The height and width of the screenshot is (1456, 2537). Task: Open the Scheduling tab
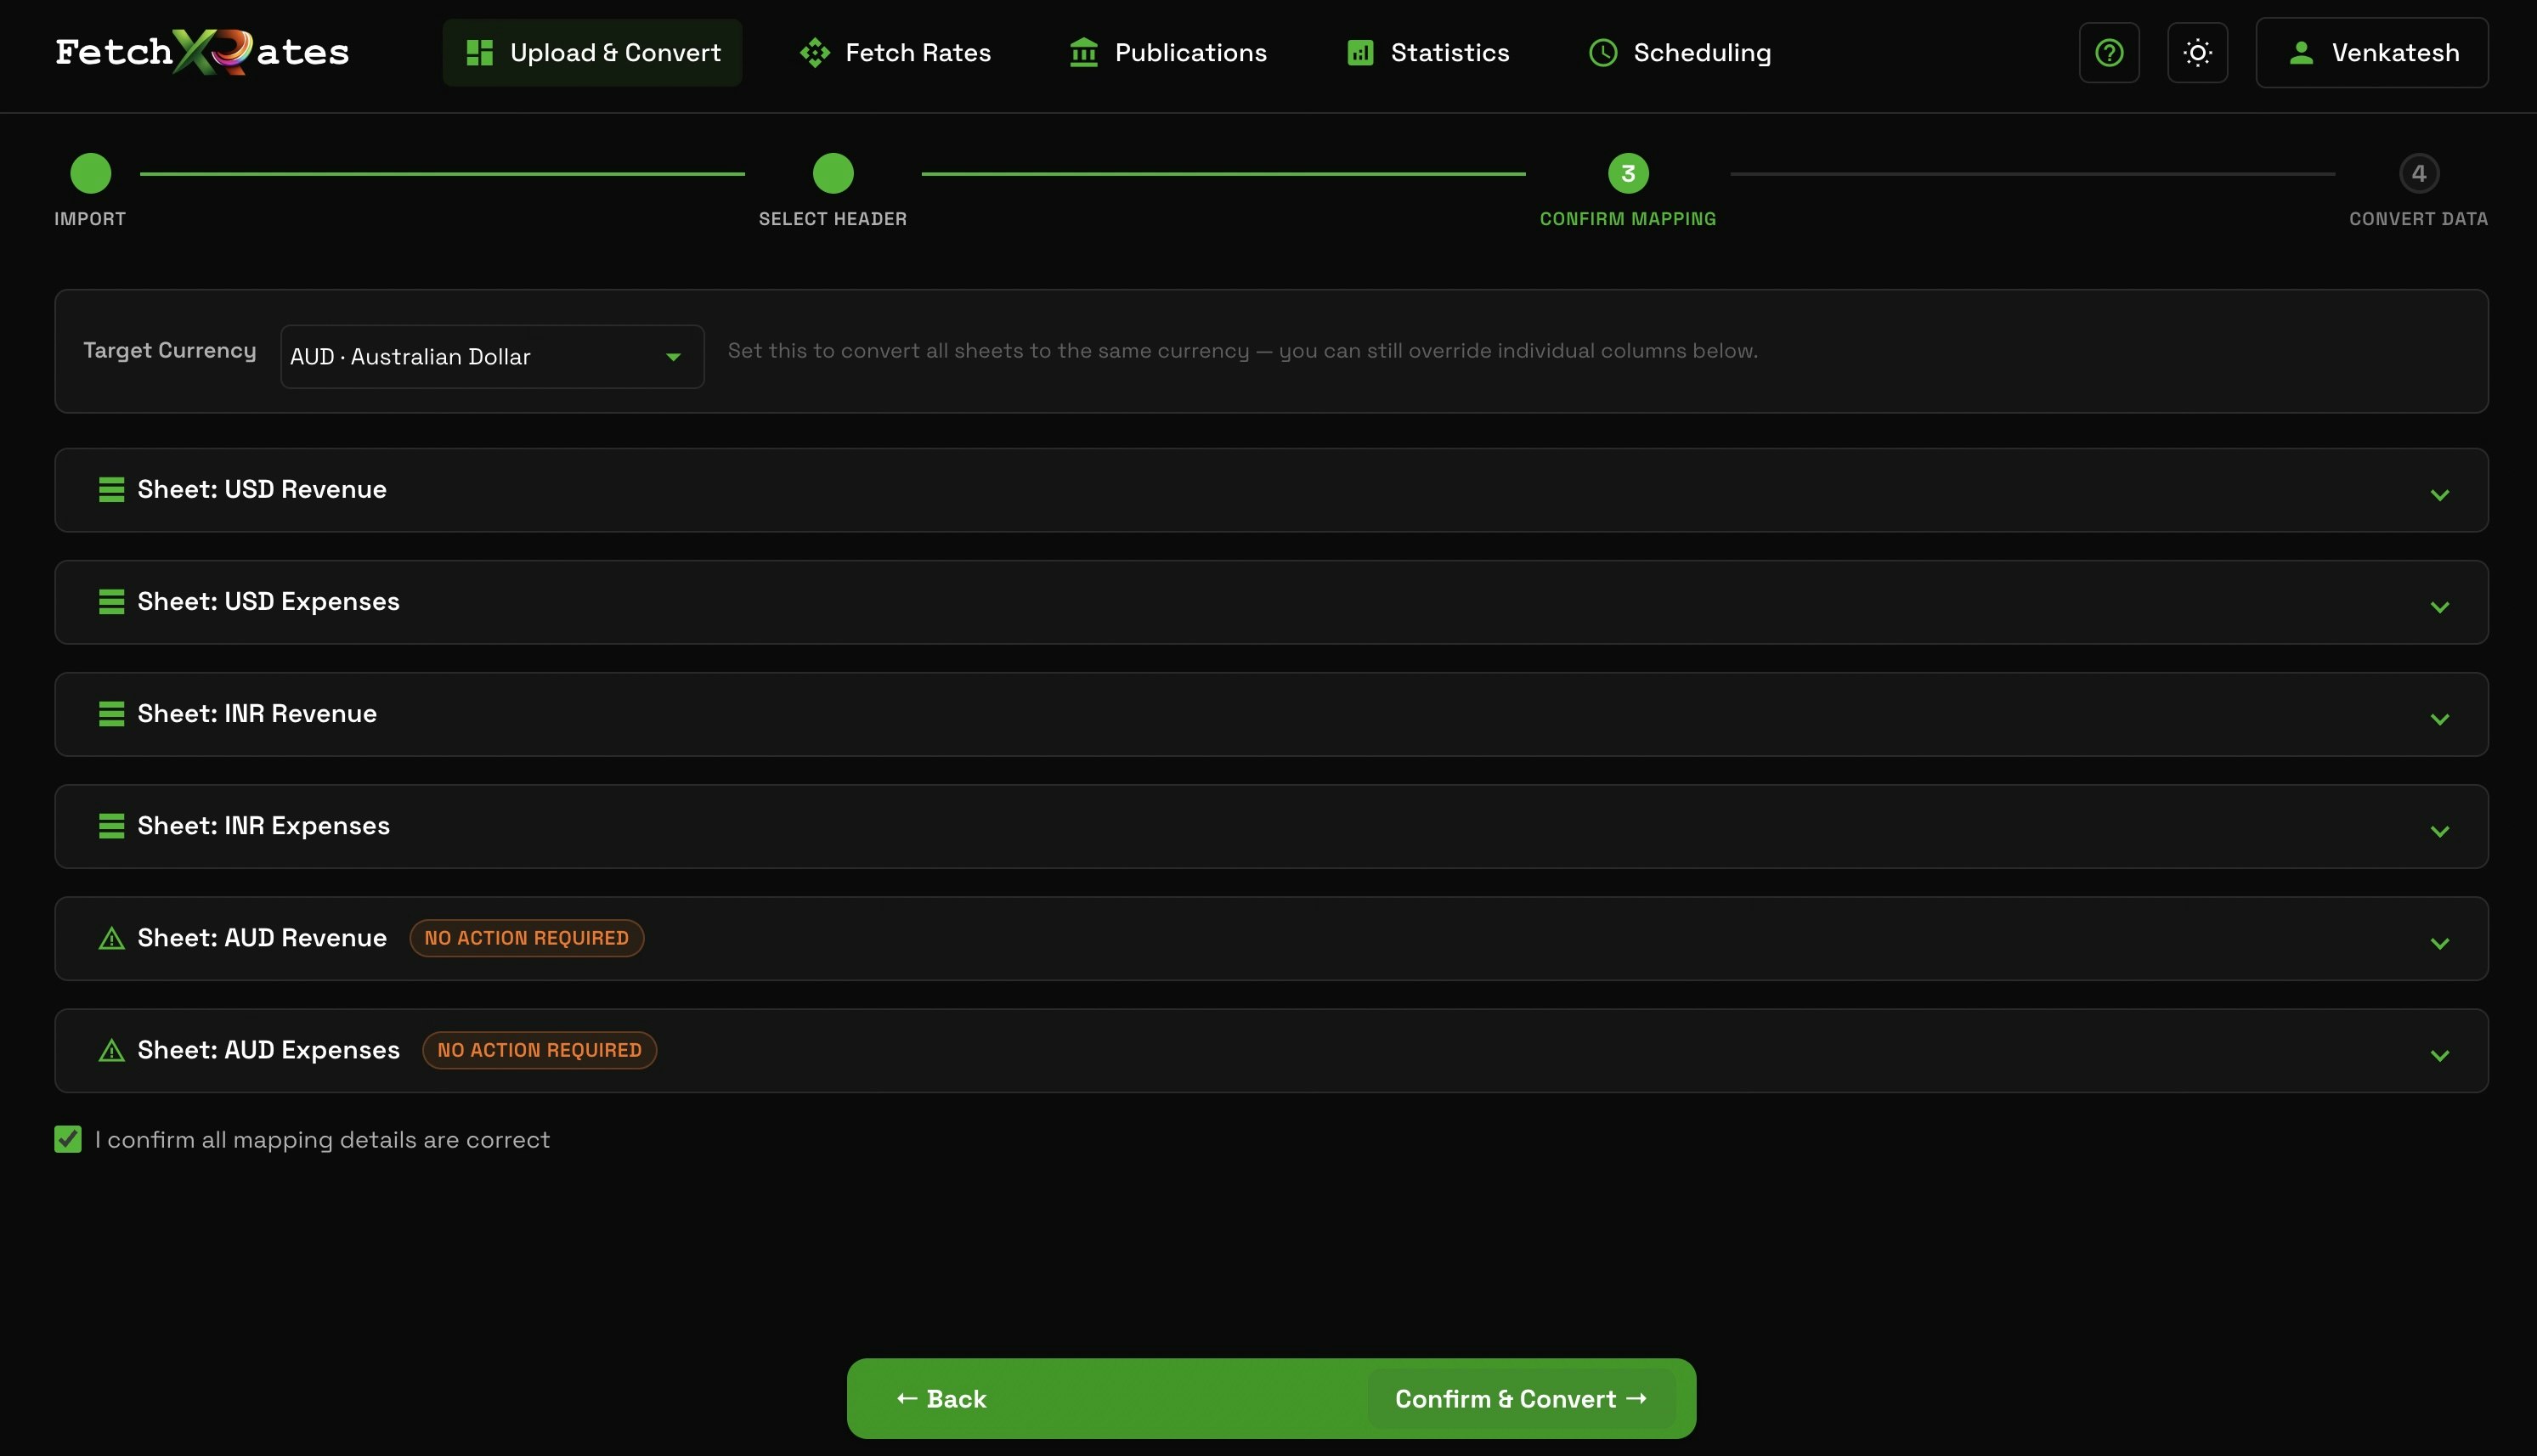1680,52
